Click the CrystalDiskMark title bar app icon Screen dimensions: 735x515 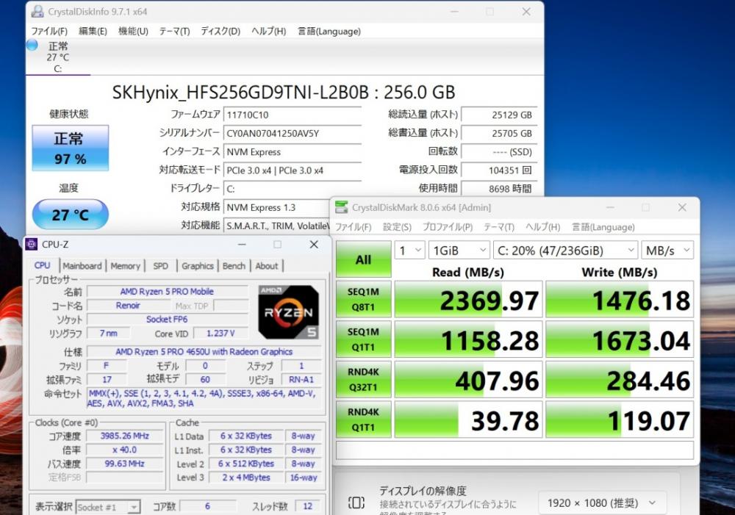pyautogui.click(x=342, y=207)
